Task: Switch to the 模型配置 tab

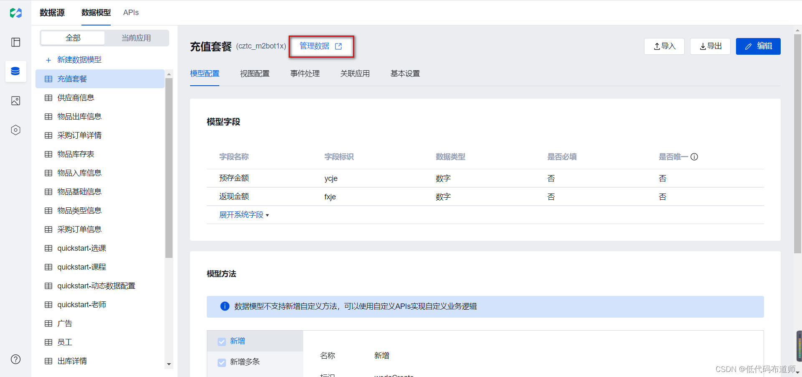Action: coord(205,74)
